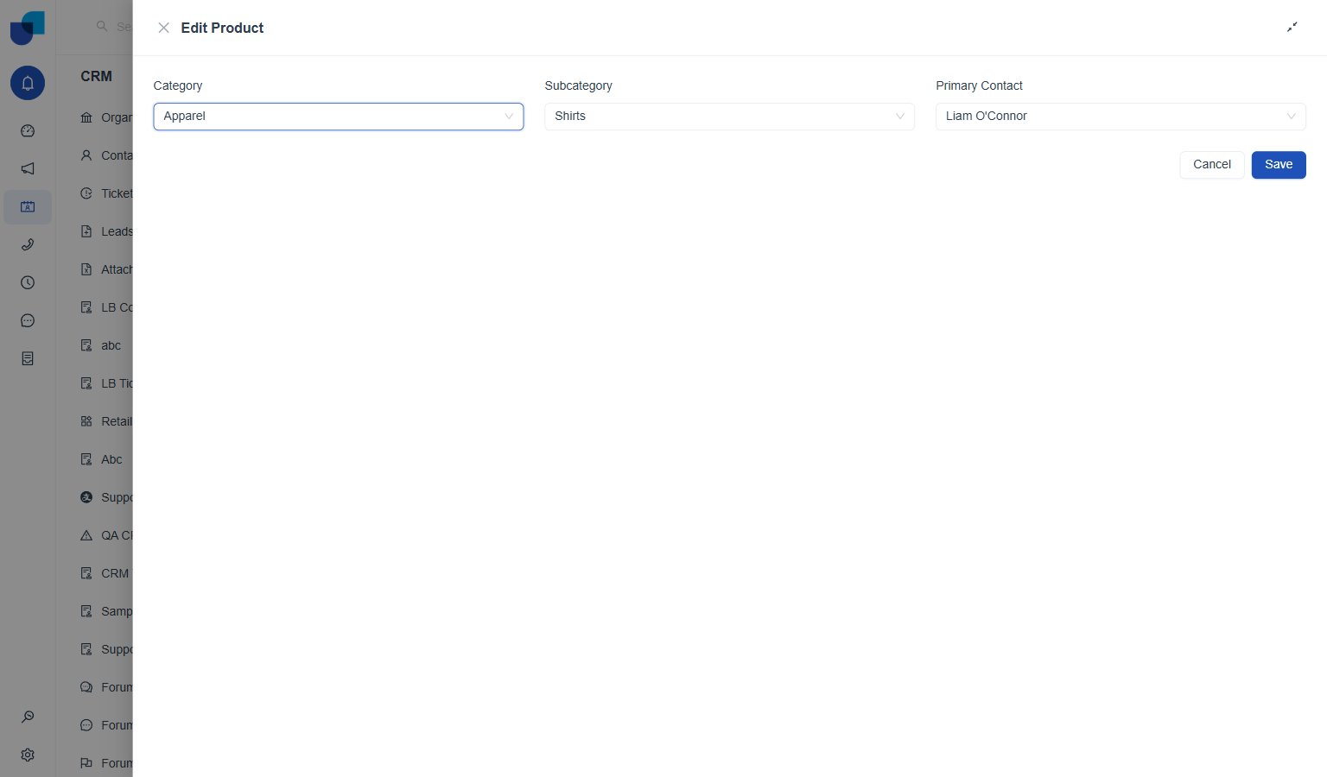The width and height of the screenshot is (1327, 777).
Task: Open the QA item with warning icon
Action: (x=106, y=535)
